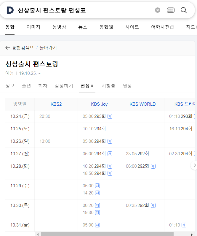Clear the search text with the X icon
This screenshot has height=236, width=197.
tap(158, 10)
